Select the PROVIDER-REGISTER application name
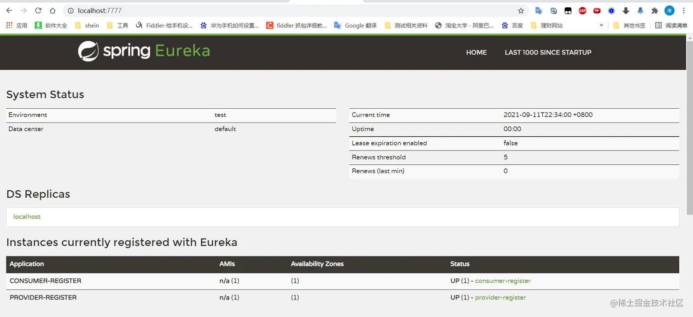 tap(43, 298)
